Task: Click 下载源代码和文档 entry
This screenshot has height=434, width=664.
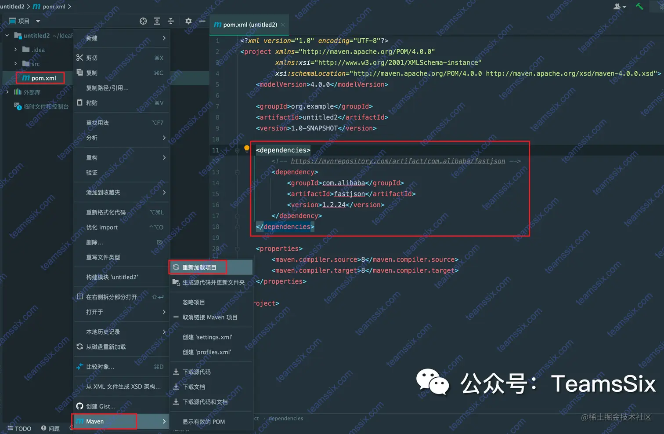Action: pyautogui.click(x=211, y=401)
